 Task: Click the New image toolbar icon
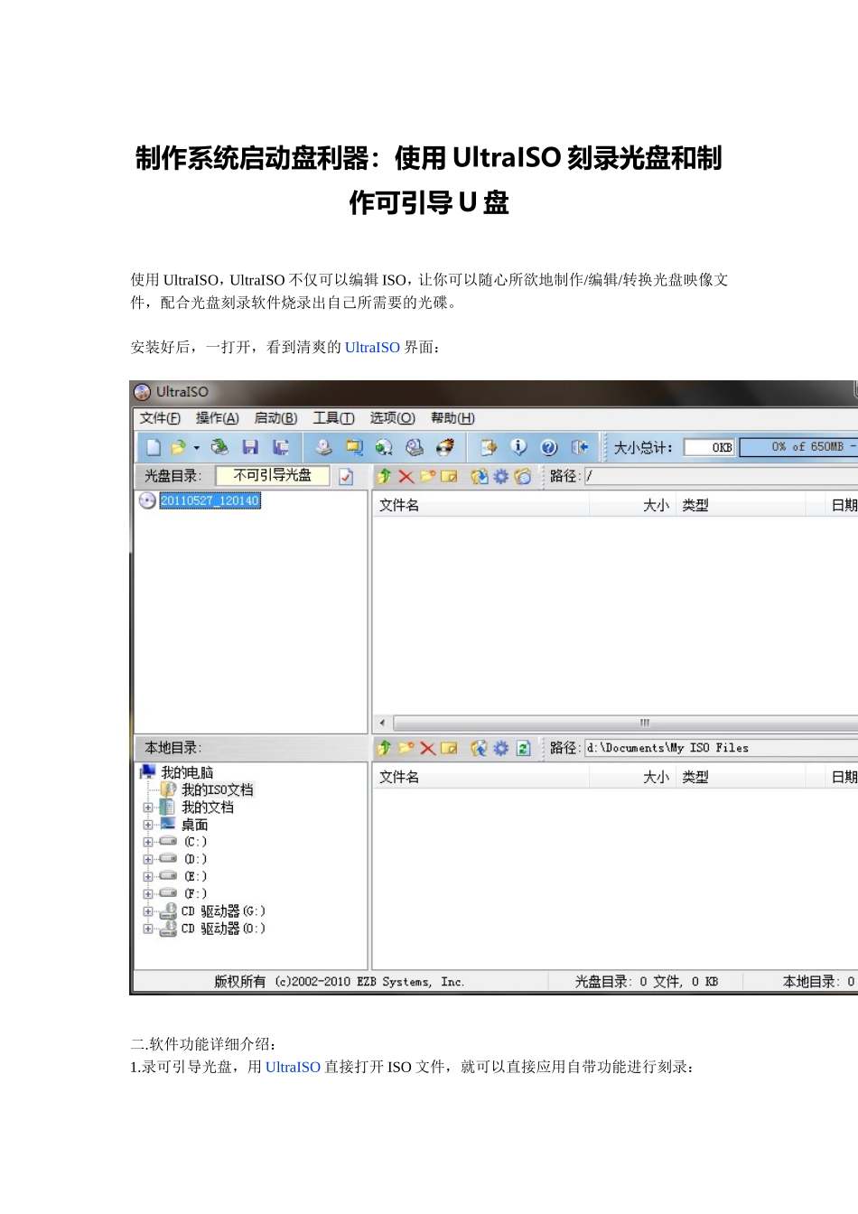[154, 447]
